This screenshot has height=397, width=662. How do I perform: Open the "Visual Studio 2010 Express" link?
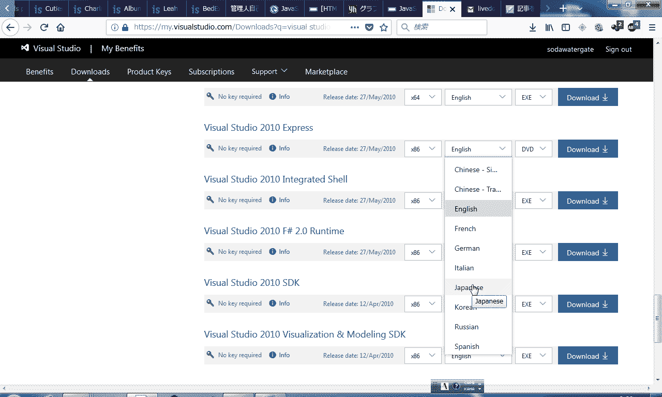pyautogui.click(x=259, y=127)
